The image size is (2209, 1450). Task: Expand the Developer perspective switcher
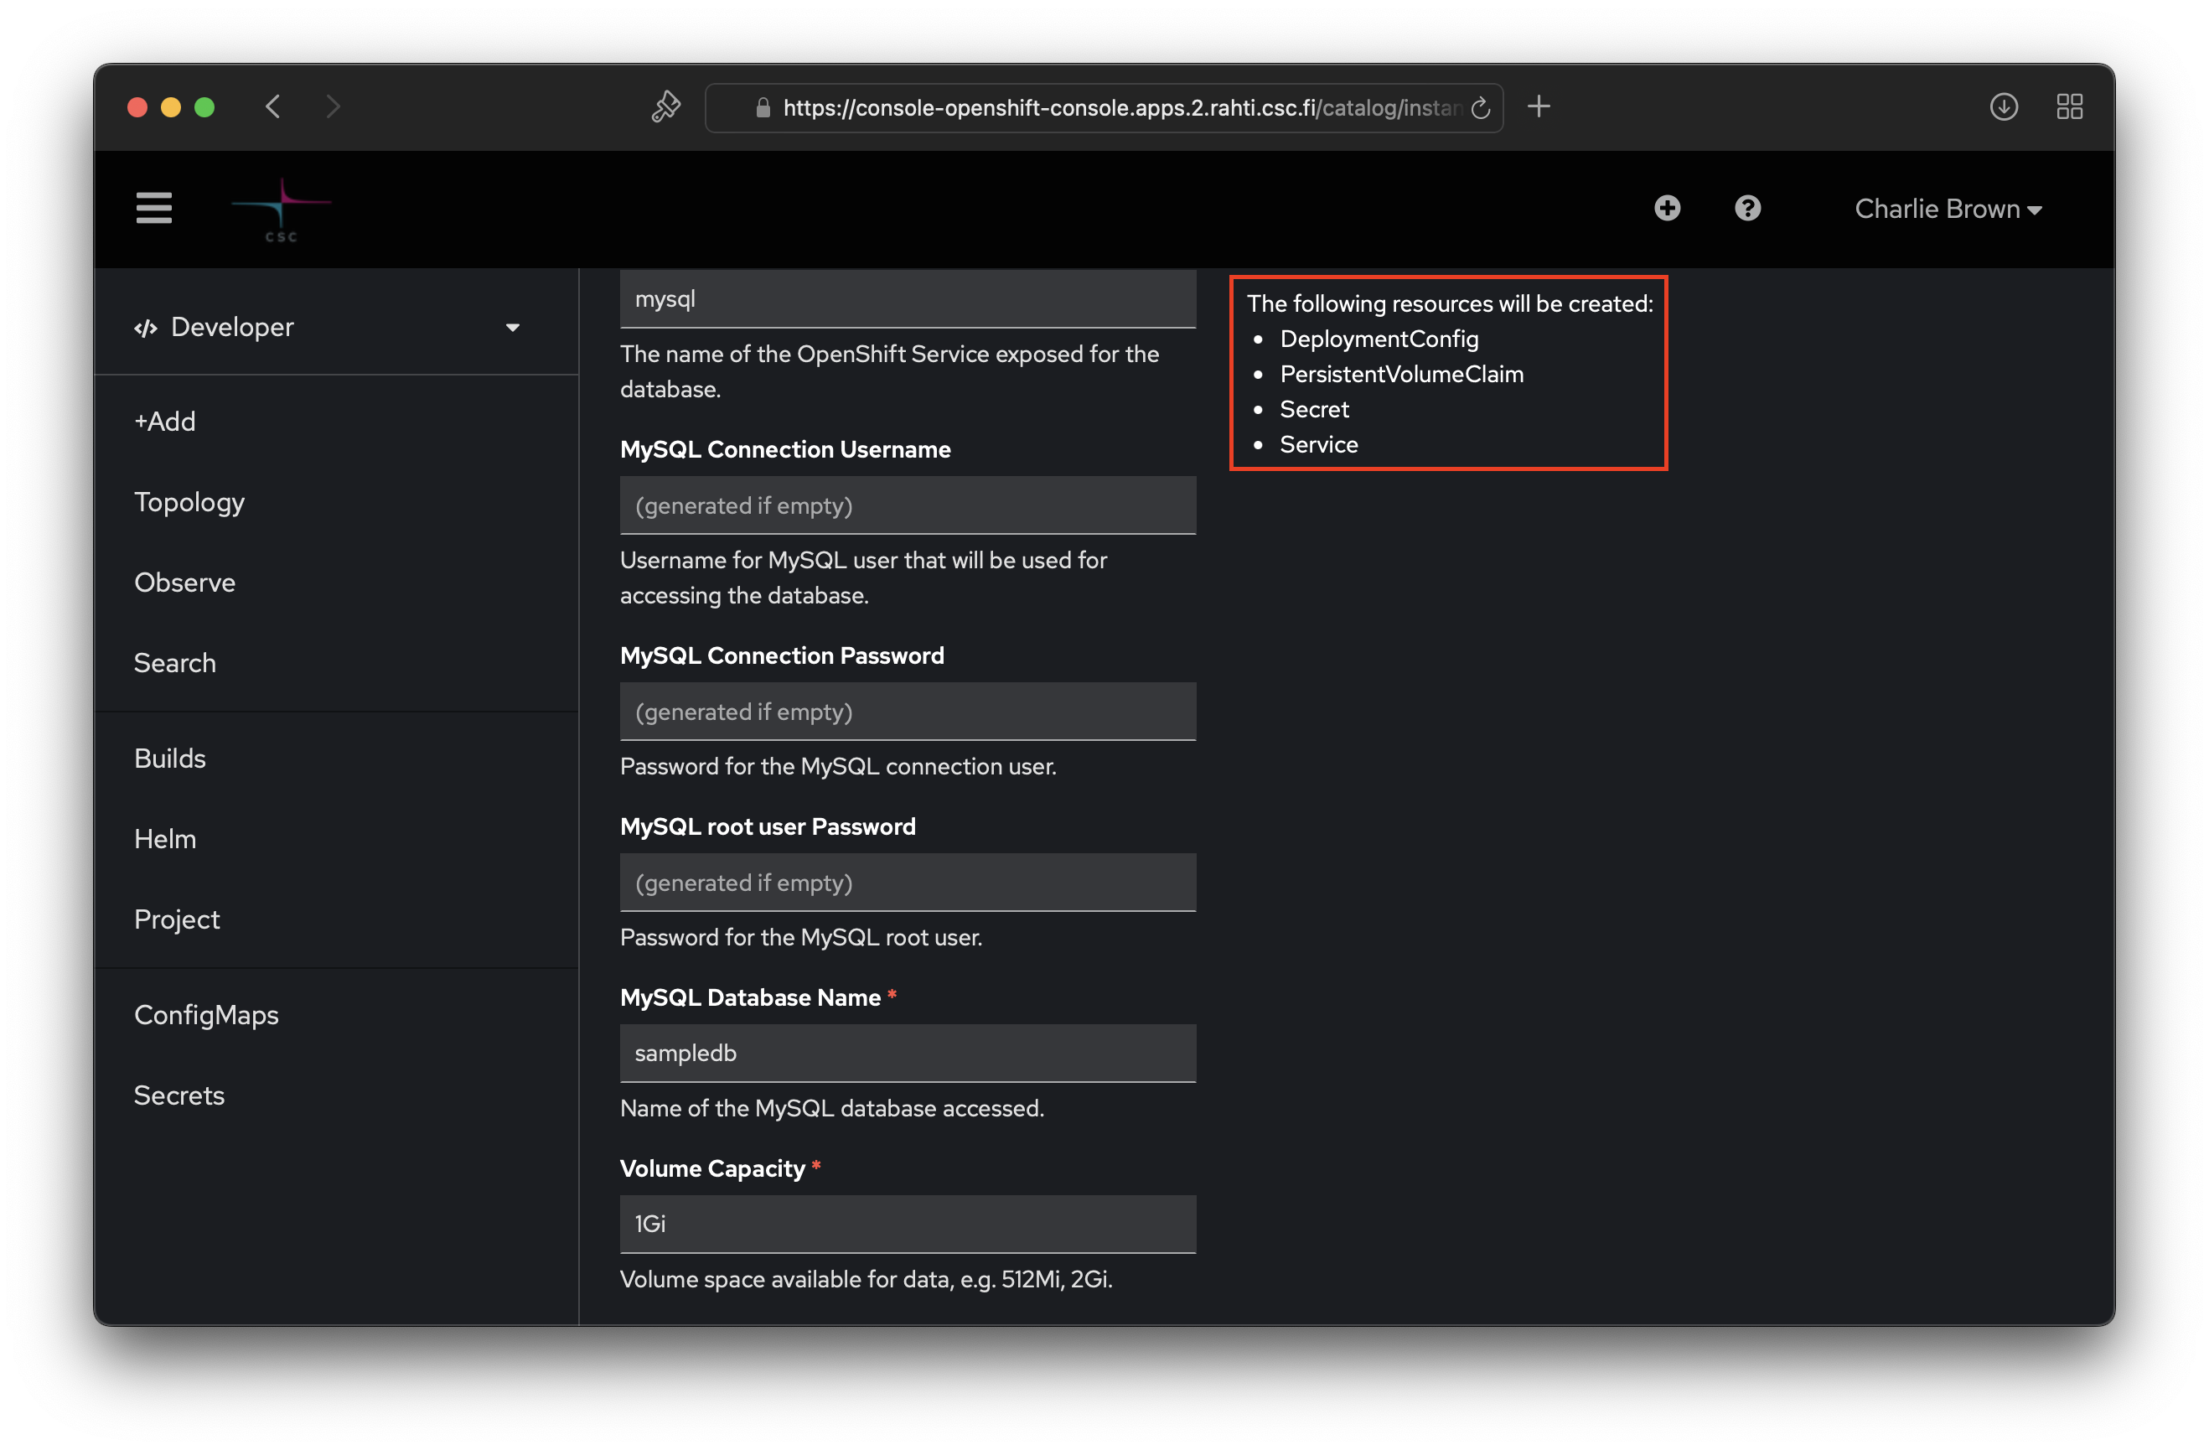tap(327, 327)
